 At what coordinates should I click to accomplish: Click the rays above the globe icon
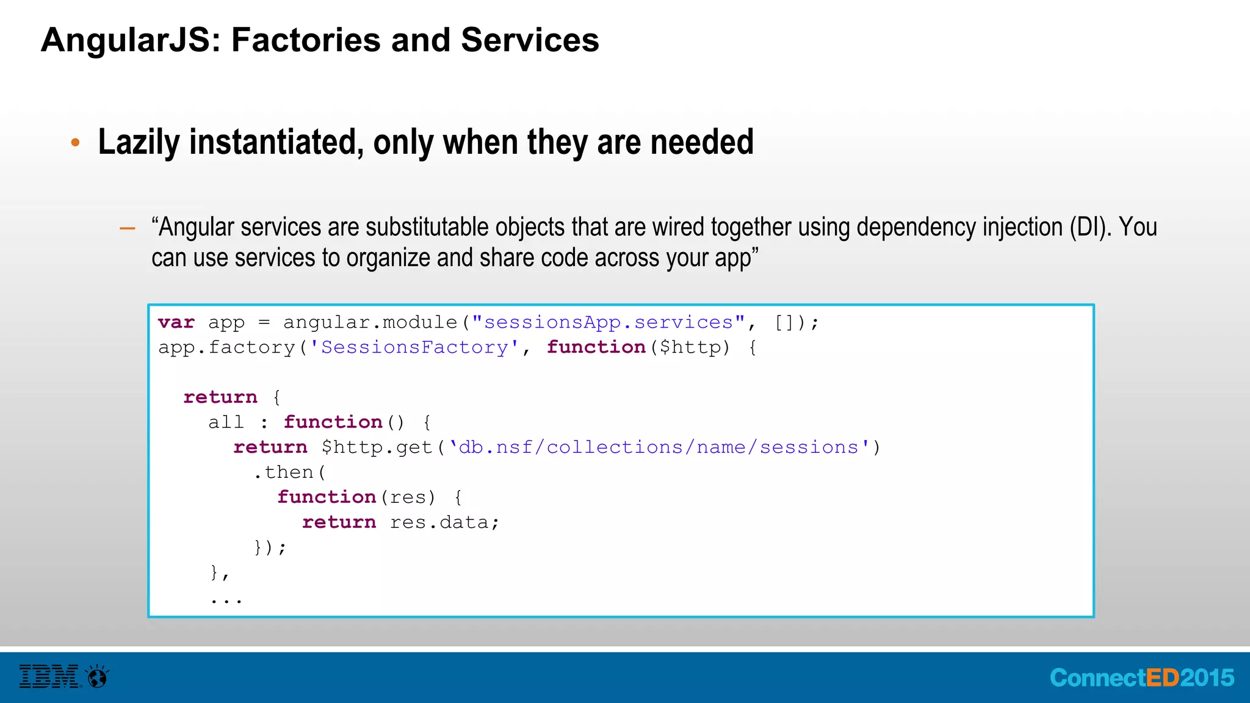tap(98, 668)
